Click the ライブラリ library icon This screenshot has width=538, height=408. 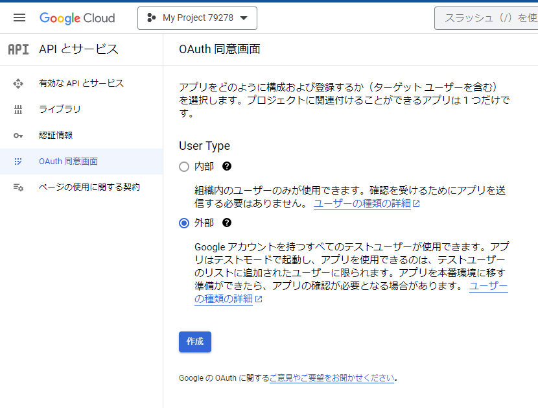[18, 110]
